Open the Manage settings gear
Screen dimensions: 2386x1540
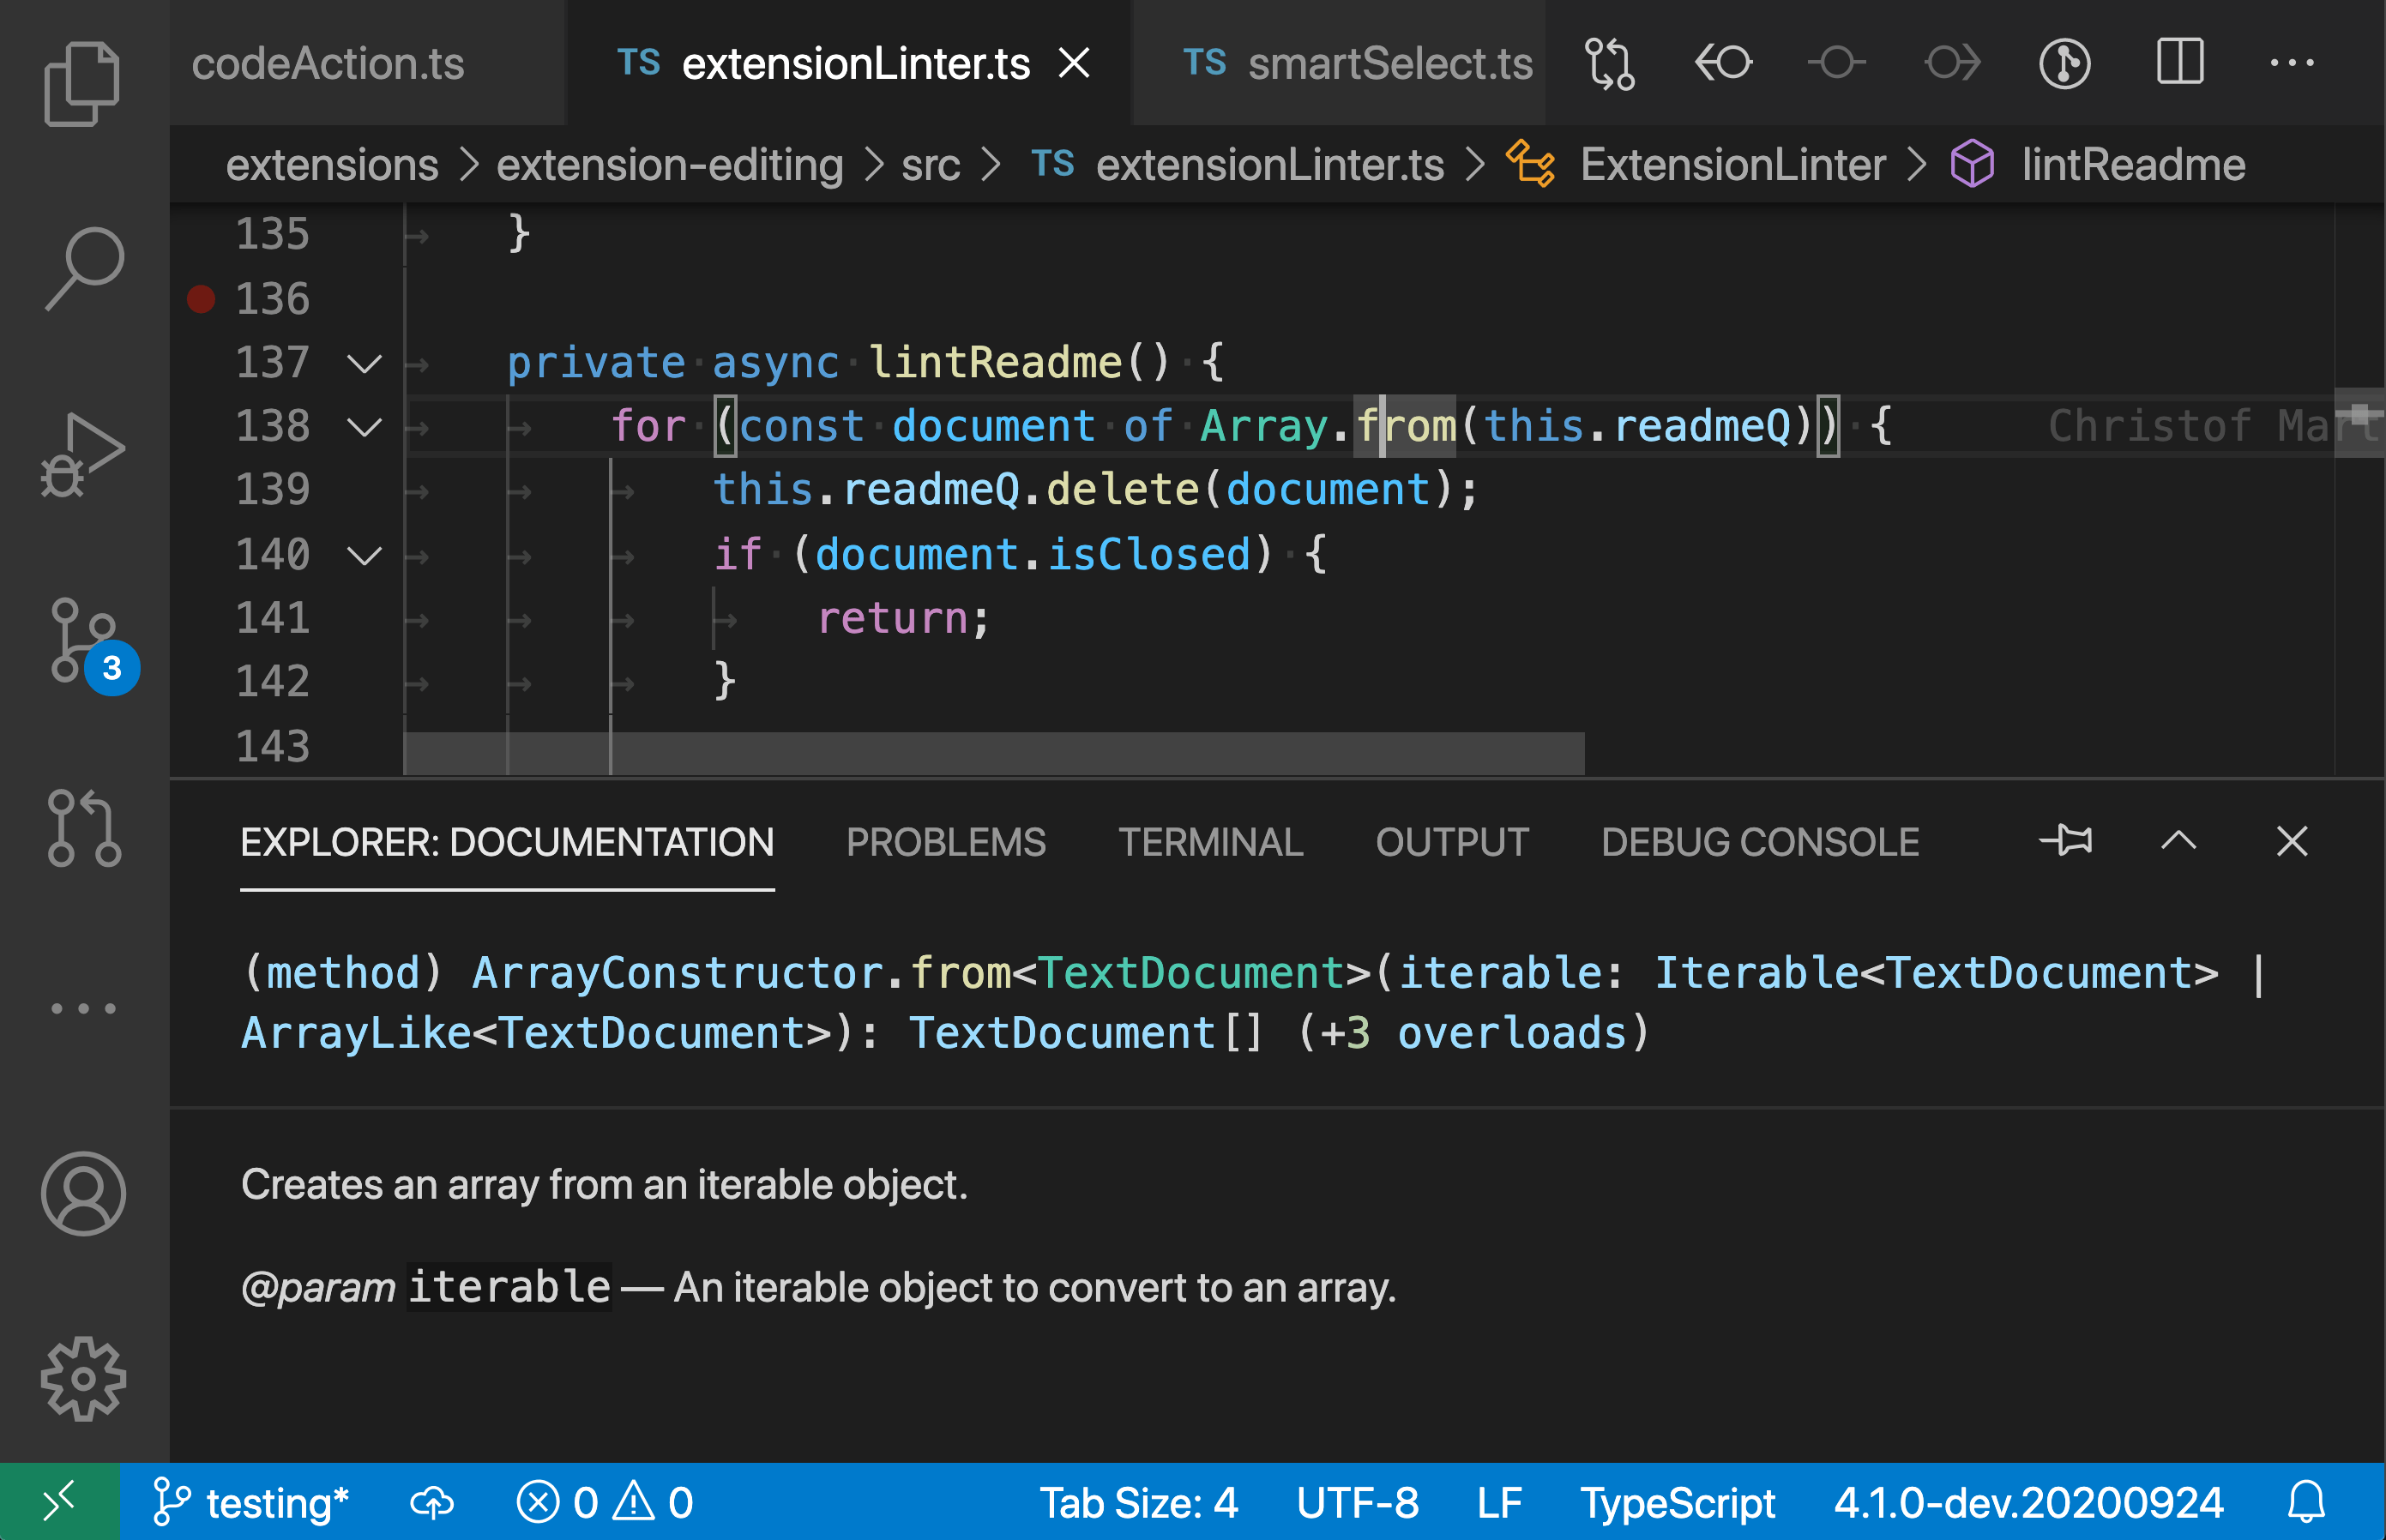pos(84,1378)
